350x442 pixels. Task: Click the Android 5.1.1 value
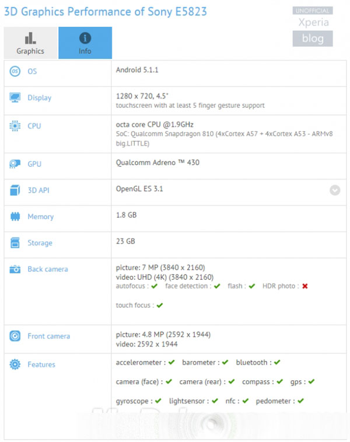137,70
